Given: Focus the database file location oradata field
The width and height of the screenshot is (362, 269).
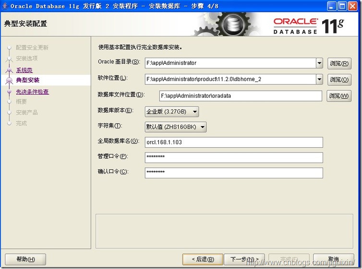Looking at the screenshot, I should pos(241,96).
